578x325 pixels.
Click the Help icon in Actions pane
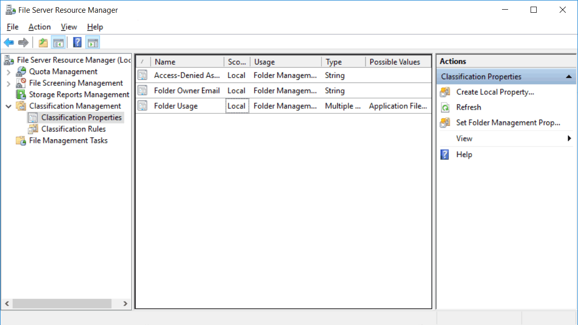pos(445,155)
